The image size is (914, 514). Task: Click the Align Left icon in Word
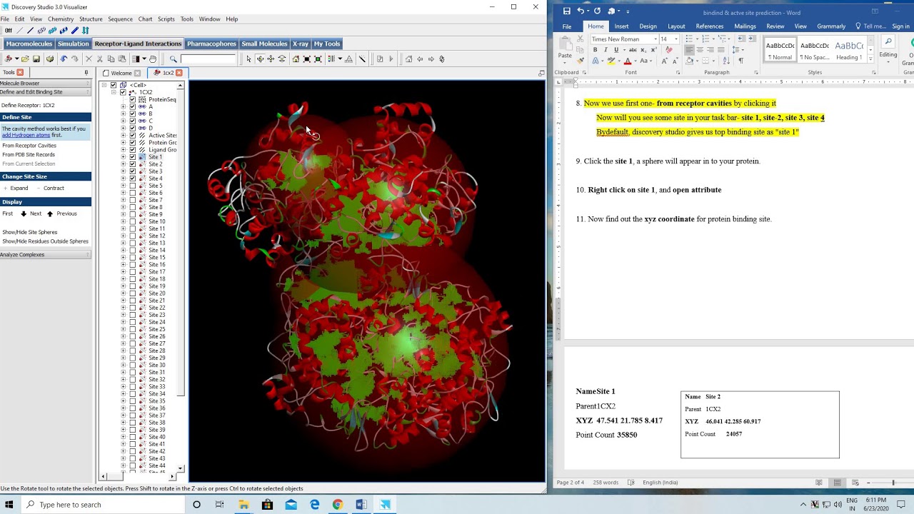point(690,50)
